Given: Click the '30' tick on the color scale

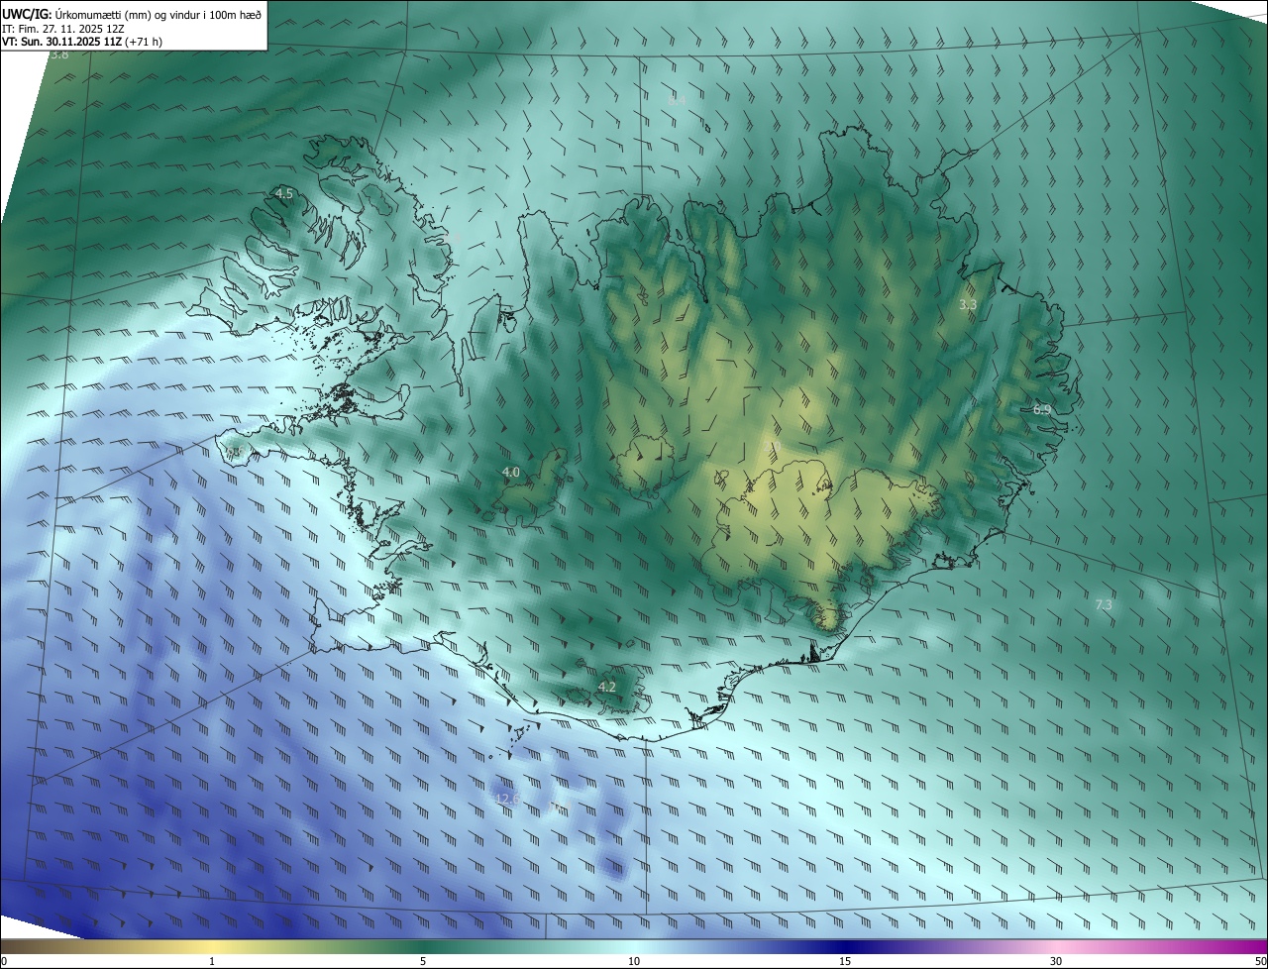Looking at the screenshot, I should [x=1056, y=961].
